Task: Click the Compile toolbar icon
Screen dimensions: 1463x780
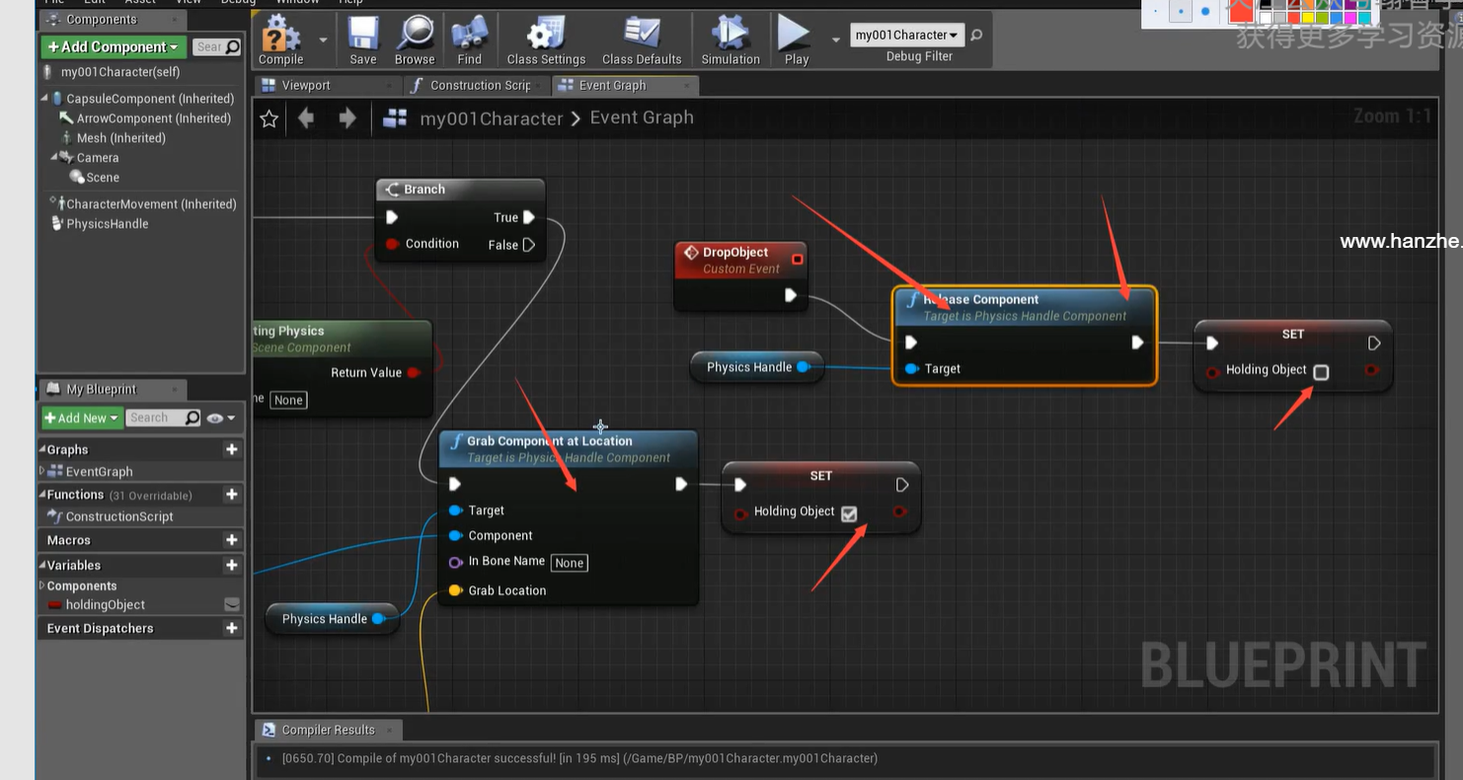Action: point(280,40)
